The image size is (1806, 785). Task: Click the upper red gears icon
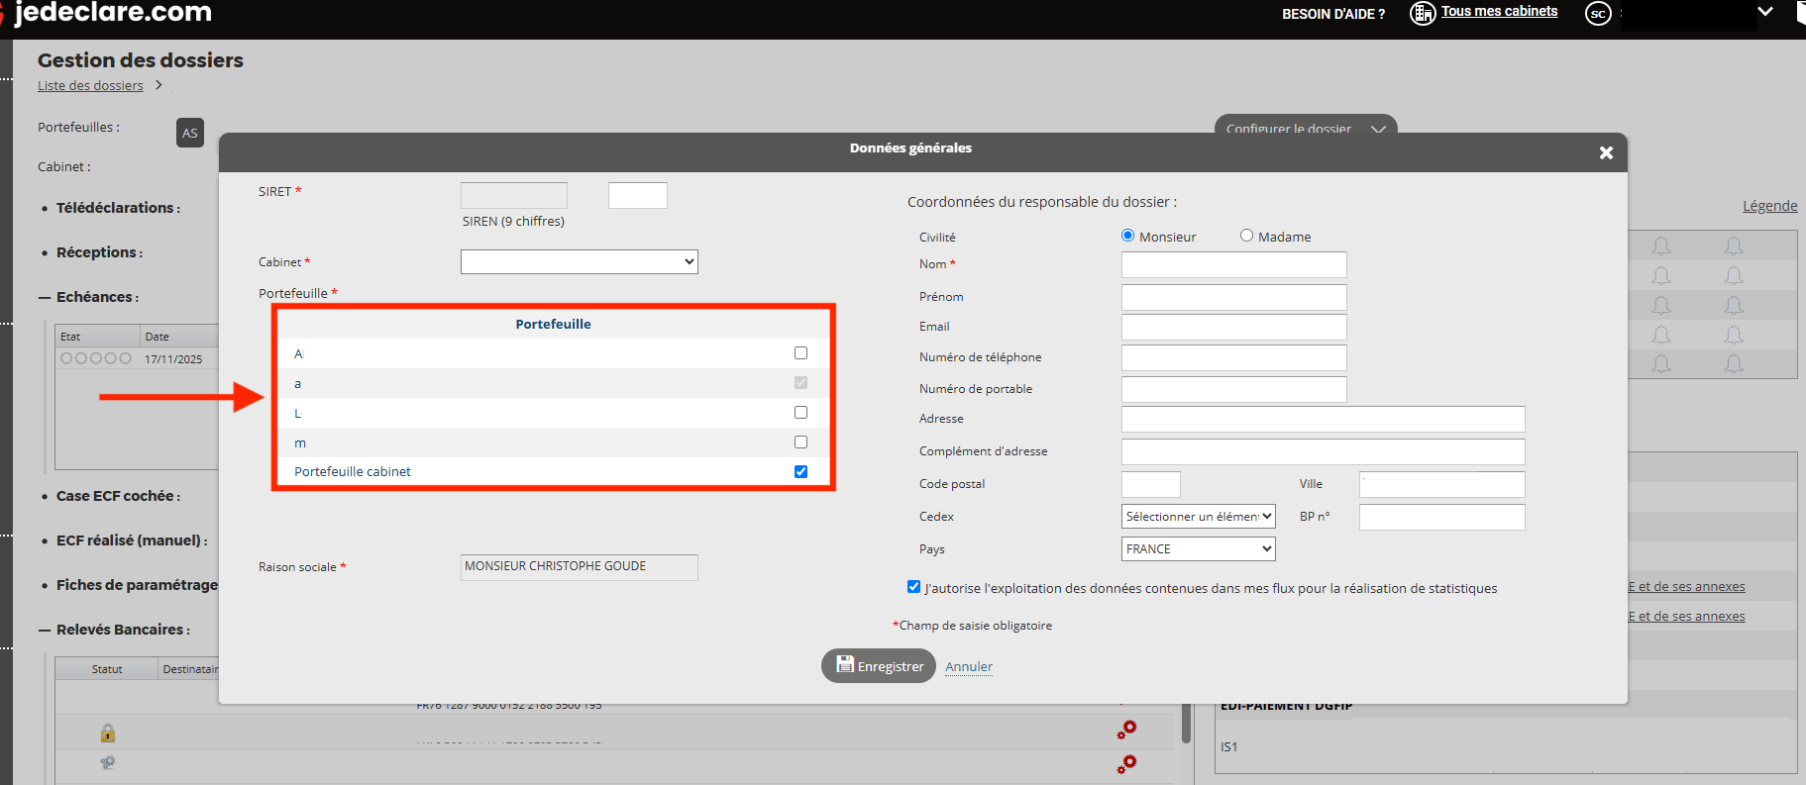coord(1127,730)
